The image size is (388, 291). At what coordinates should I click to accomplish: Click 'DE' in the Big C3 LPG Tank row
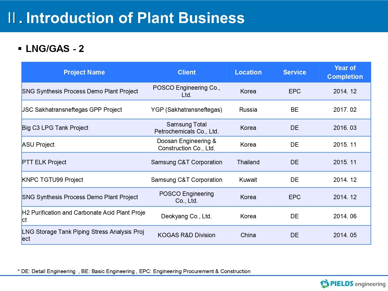294,128
